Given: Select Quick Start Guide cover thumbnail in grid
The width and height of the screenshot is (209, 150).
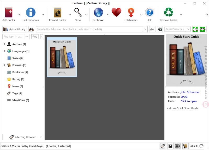Looking at the screenshot, I should [x=62, y=57].
